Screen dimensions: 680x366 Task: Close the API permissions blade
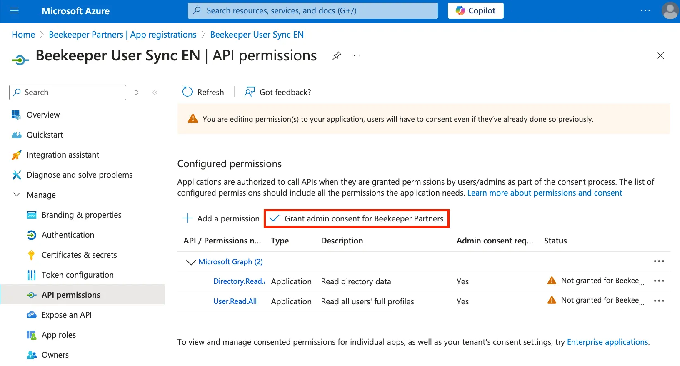point(660,55)
